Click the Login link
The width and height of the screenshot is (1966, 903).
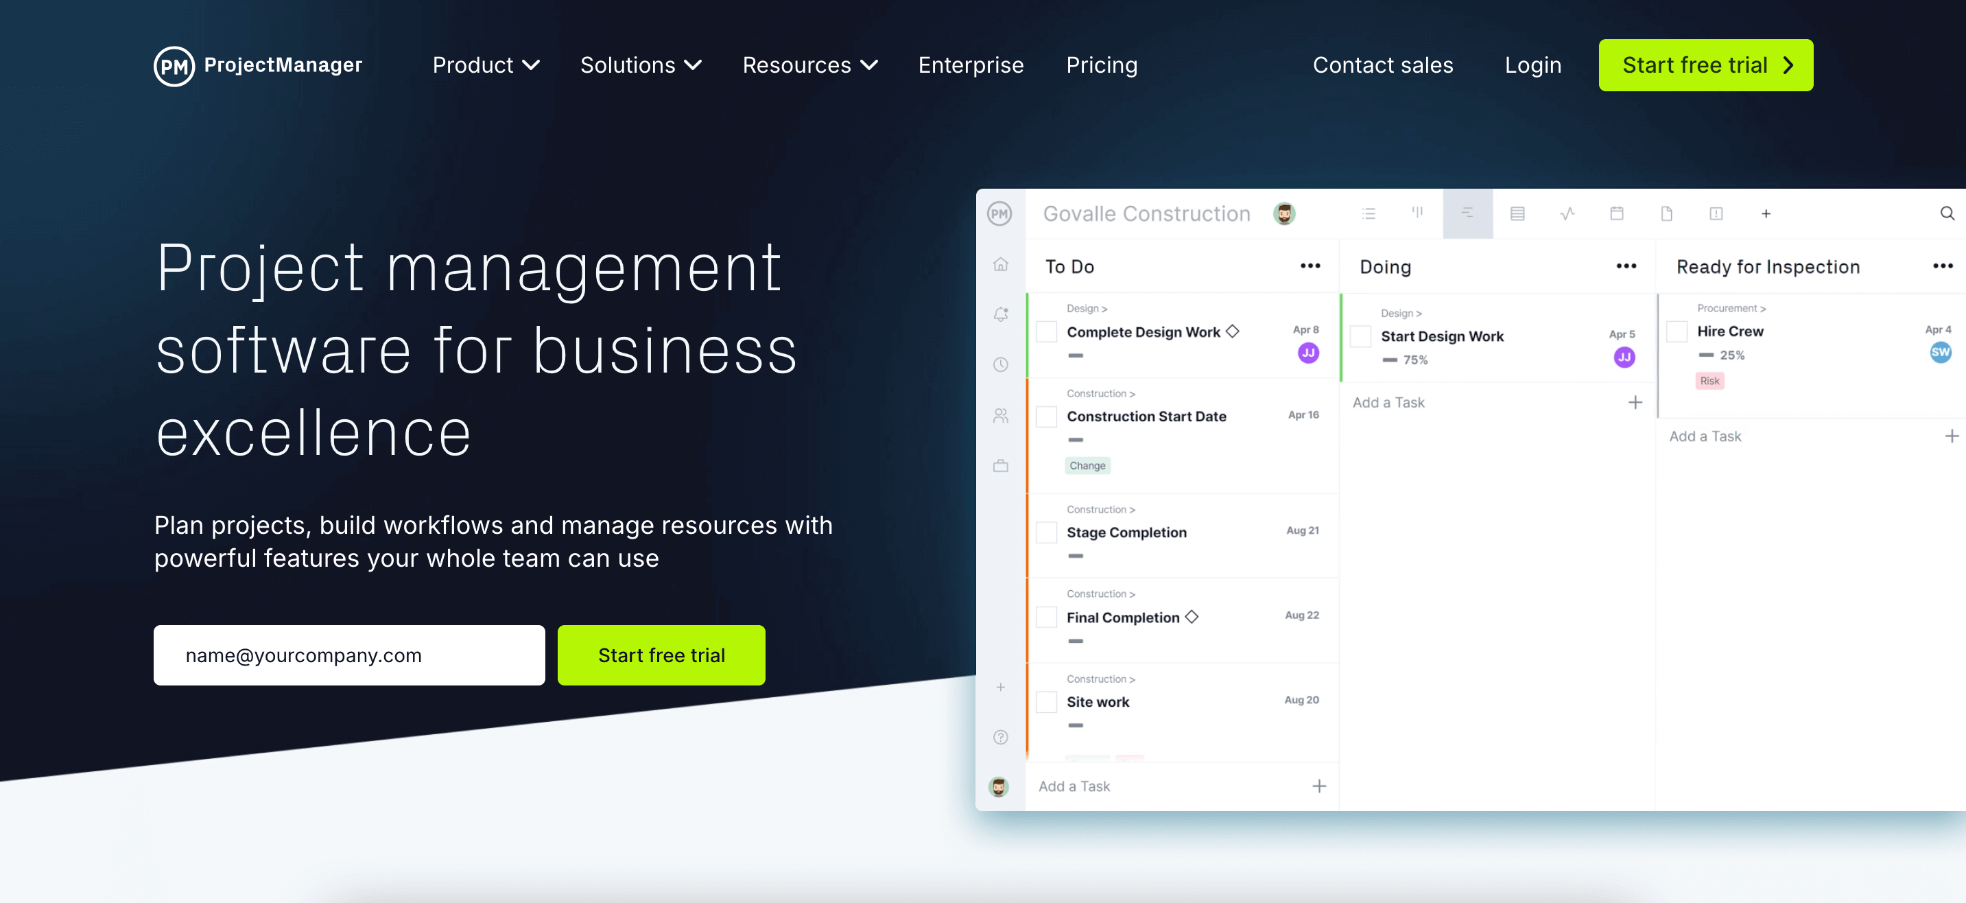tap(1532, 66)
